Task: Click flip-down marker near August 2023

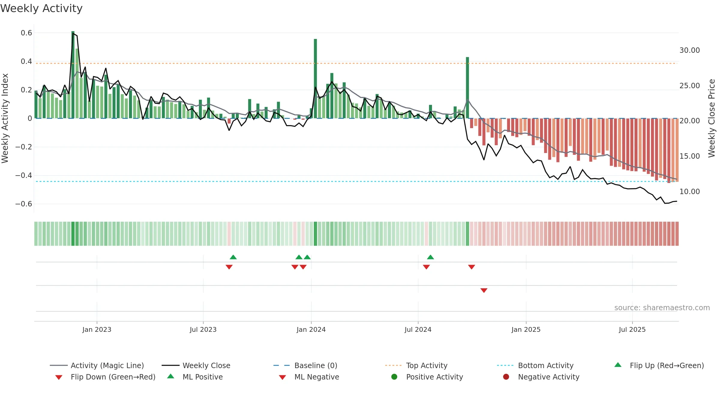Action: coord(229,267)
